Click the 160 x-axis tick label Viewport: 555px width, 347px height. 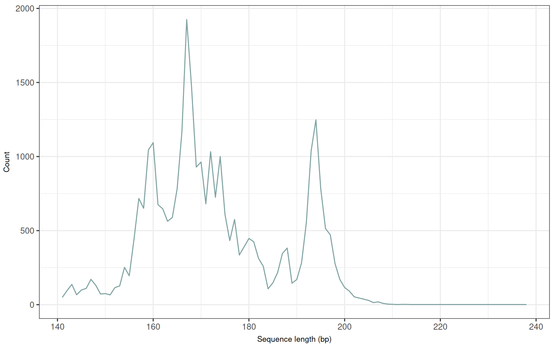tap(153, 327)
